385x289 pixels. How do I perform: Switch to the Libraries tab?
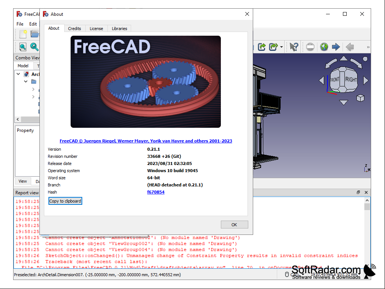click(119, 29)
